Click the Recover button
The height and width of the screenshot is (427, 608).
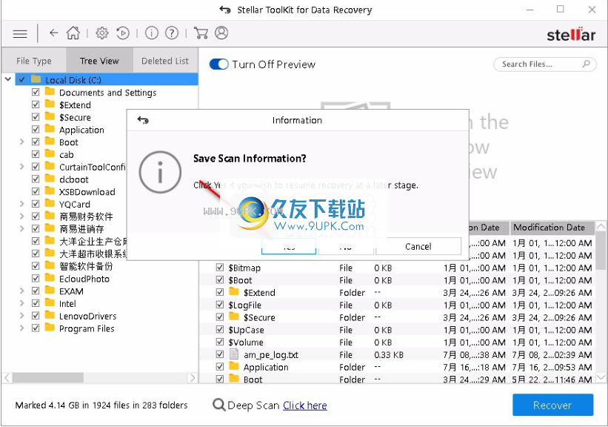coord(553,405)
